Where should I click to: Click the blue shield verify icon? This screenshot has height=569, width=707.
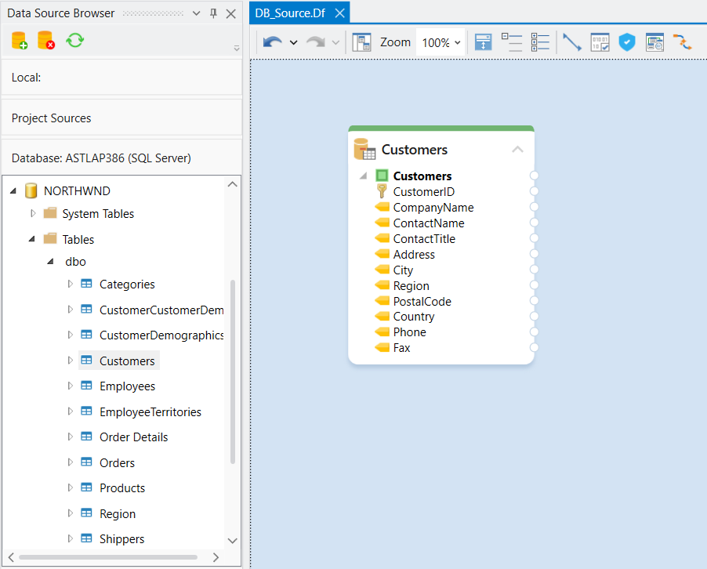tap(626, 42)
